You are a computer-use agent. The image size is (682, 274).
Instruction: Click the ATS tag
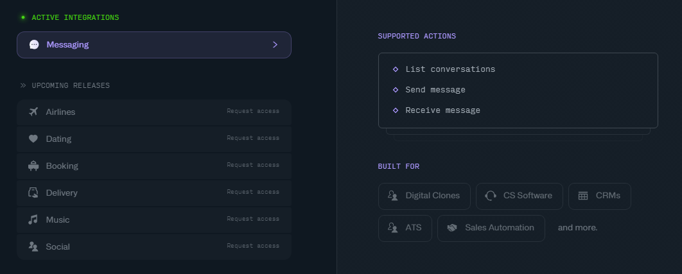click(405, 228)
